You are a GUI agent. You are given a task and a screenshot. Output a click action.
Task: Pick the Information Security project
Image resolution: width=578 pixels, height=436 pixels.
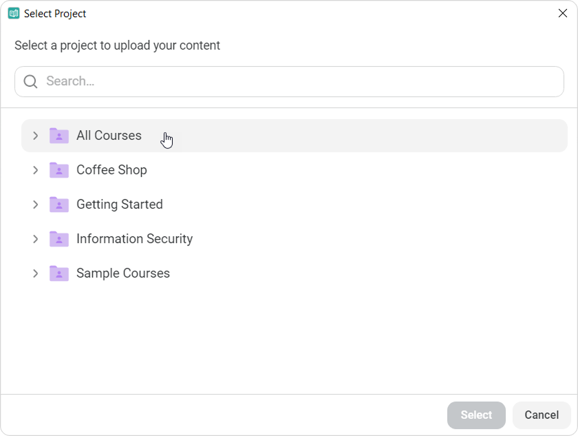(x=295, y=239)
